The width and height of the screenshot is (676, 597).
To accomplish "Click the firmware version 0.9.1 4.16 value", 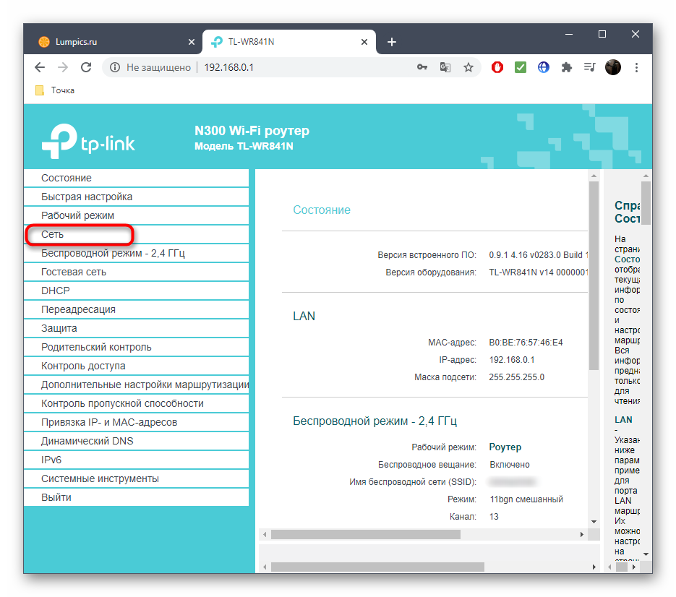I will click(538, 254).
